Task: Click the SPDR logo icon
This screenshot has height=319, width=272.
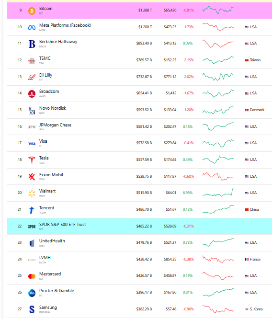Action: coord(32,227)
